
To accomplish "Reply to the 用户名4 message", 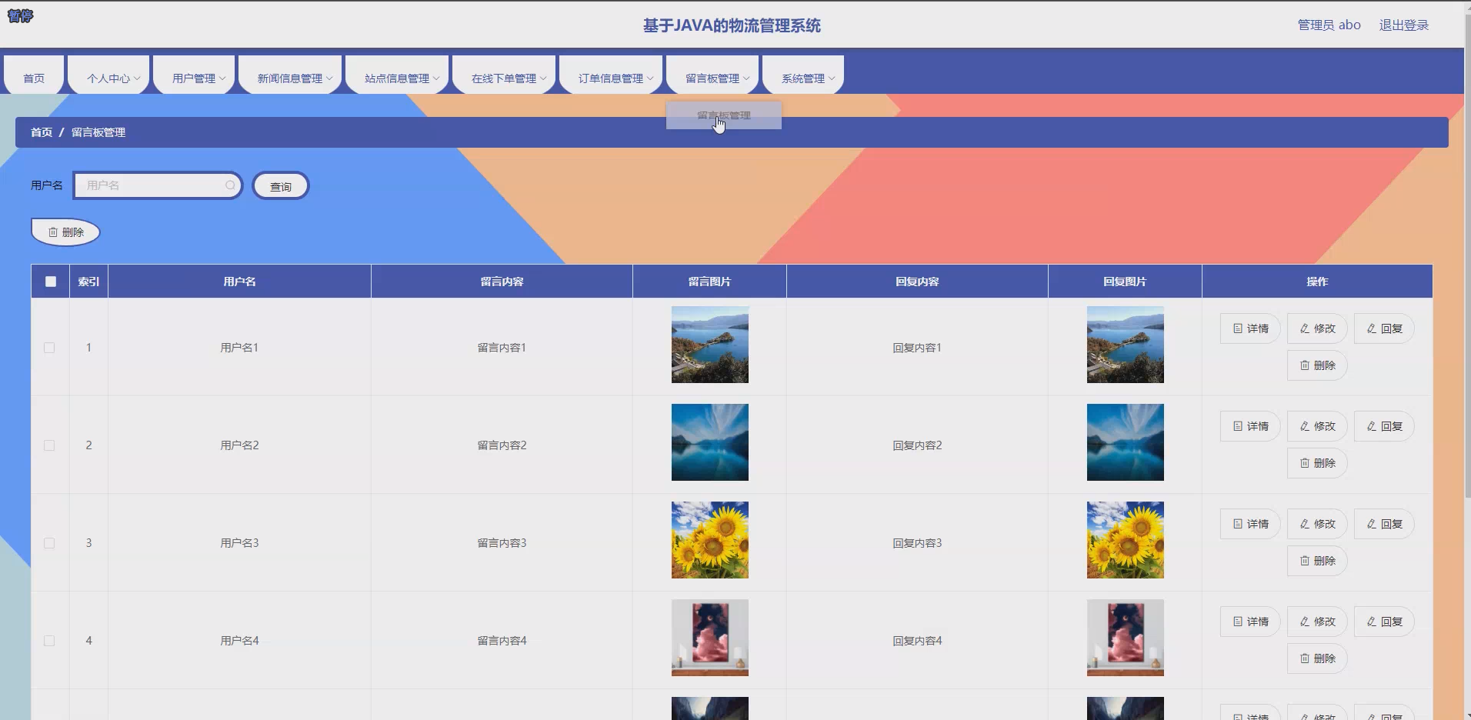I will coord(1384,622).
